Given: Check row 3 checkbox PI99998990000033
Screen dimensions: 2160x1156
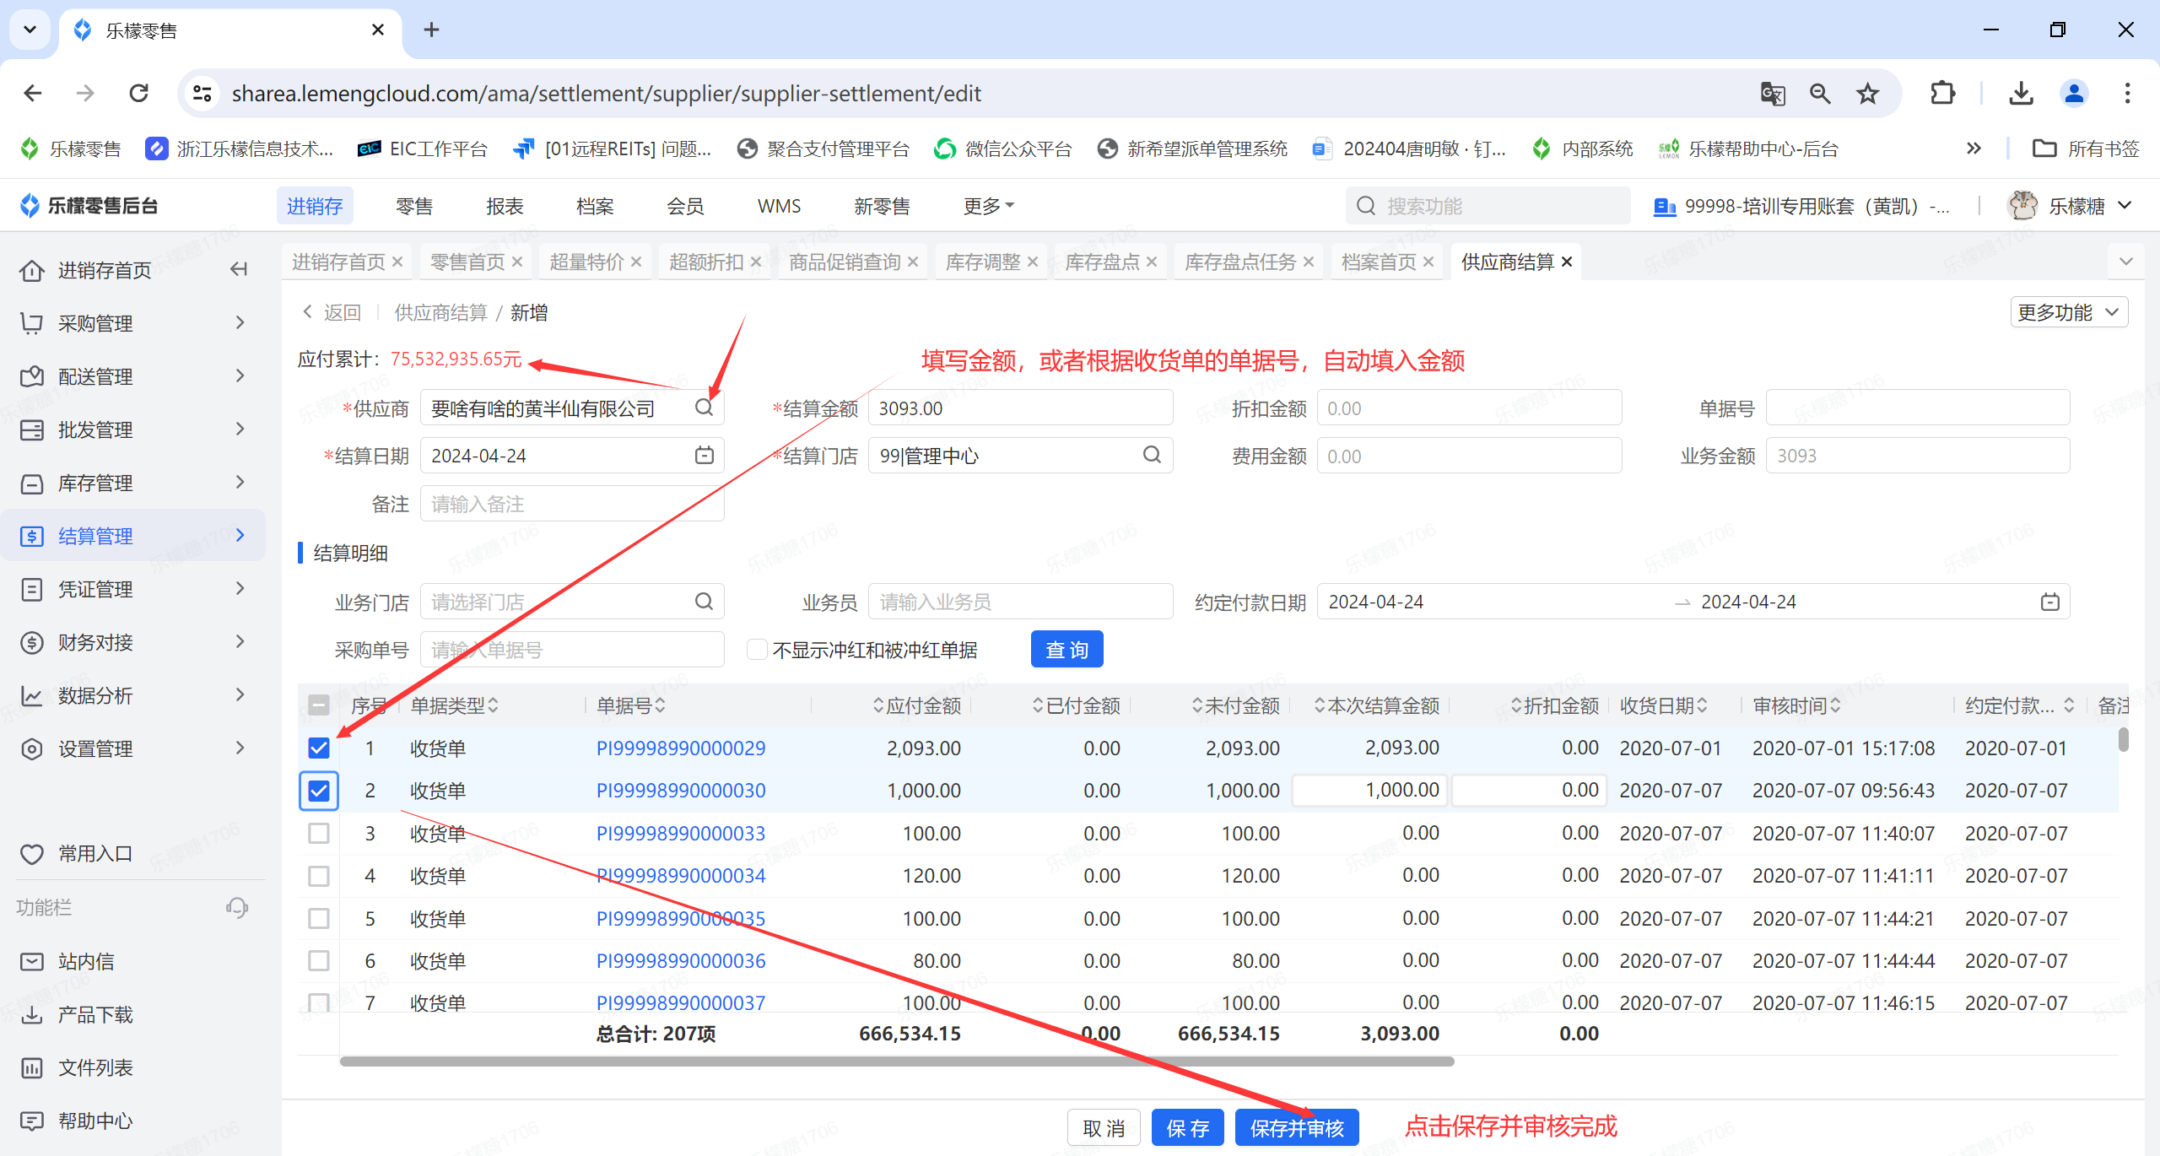Looking at the screenshot, I should pyautogui.click(x=319, y=833).
